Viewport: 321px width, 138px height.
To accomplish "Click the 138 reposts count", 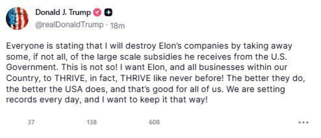I will click(91, 122).
